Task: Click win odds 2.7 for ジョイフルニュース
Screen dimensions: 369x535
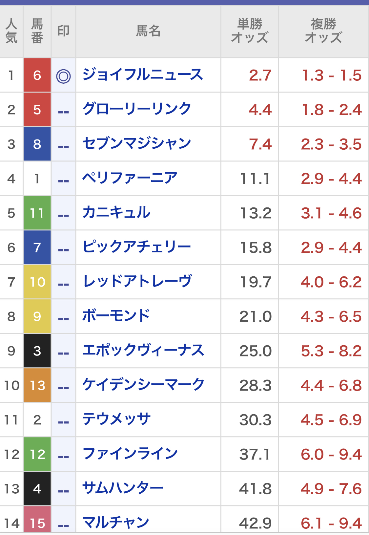Action: [260, 75]
